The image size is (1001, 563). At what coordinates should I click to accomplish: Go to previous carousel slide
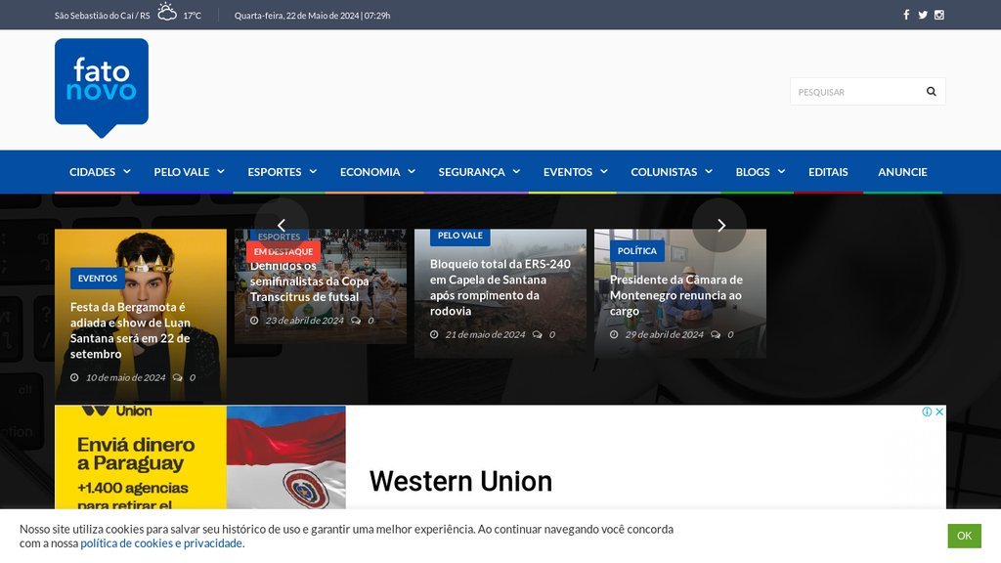point(282,225)
